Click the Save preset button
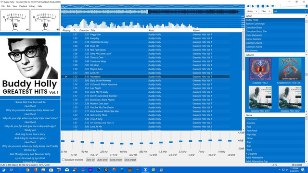 [x=130, y=160]
